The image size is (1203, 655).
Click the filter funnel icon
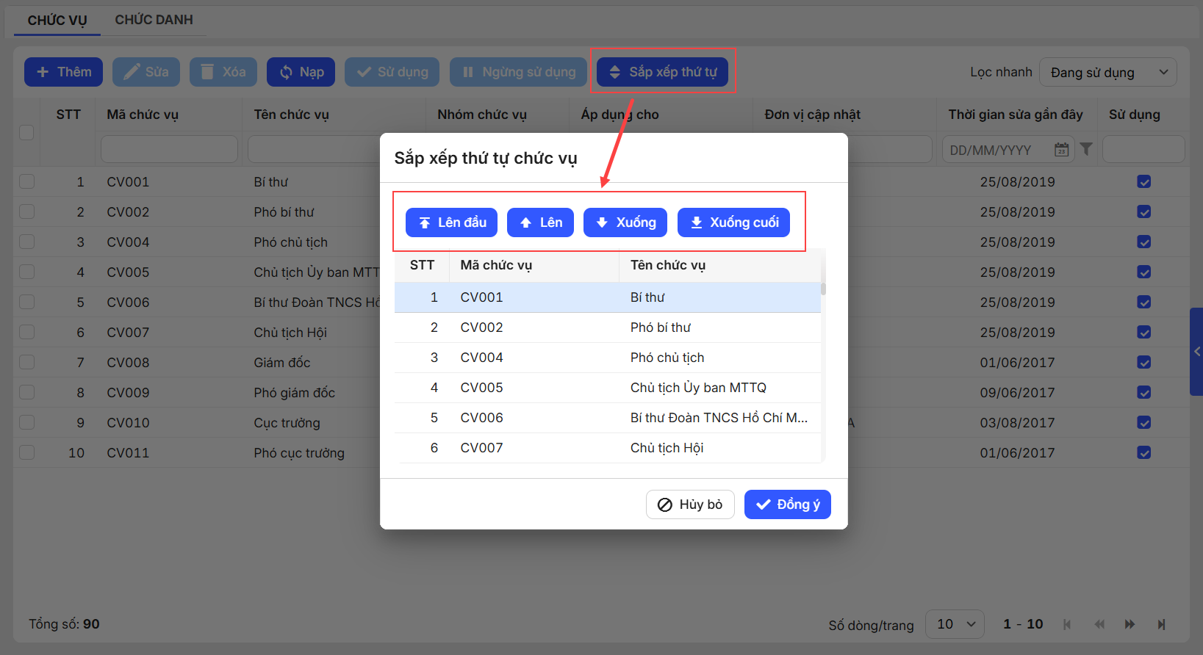[1086, 149]
